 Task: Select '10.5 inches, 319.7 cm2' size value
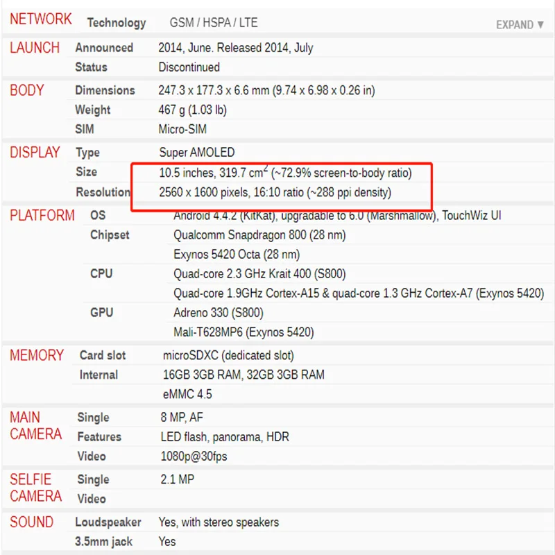pyautogui.click(x=214, y=173)
